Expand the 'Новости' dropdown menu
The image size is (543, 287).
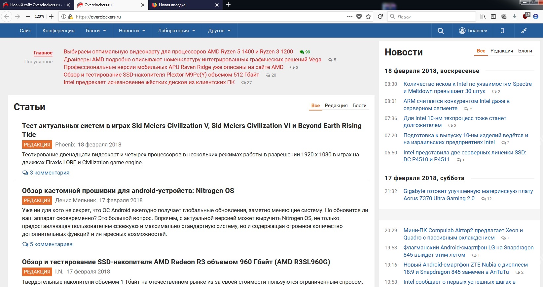tap(132, 31)
